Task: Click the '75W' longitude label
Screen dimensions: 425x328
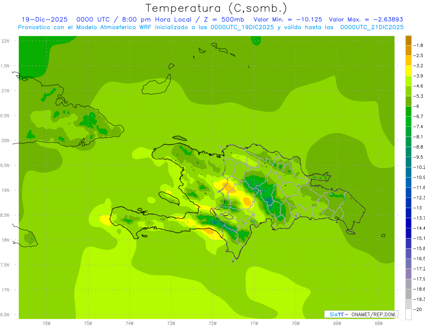Action: [88, 323]
